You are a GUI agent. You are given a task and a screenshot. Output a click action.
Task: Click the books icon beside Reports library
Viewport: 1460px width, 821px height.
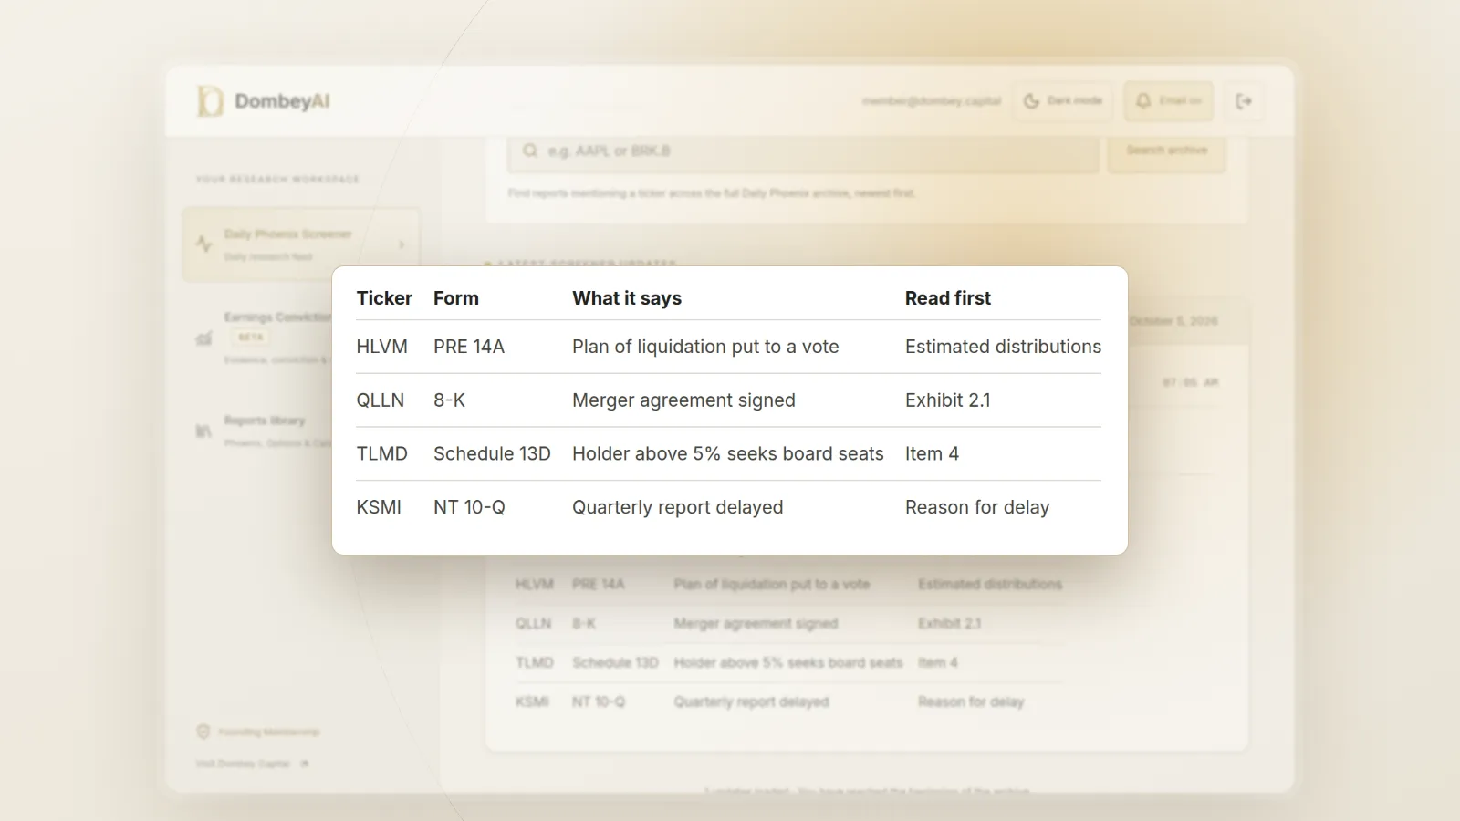203,431
